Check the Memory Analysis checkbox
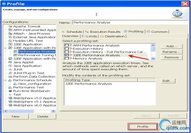191x133 pixels. tap(67, 58)
